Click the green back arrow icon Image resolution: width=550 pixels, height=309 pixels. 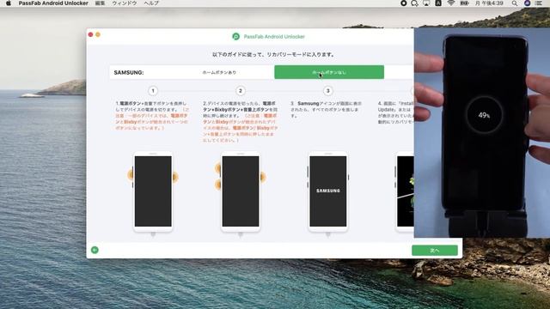95,250
